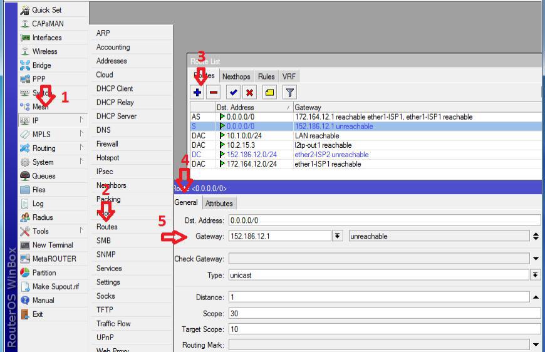Image resolution: width=545 pixels, height=352 pixels.
Task: Click the funnel Filter icon
Action: tap(289, 92)
